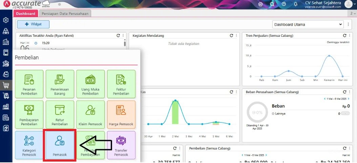Open the Pemasok menu tile

pyautogui.click(x=60, y=145)
